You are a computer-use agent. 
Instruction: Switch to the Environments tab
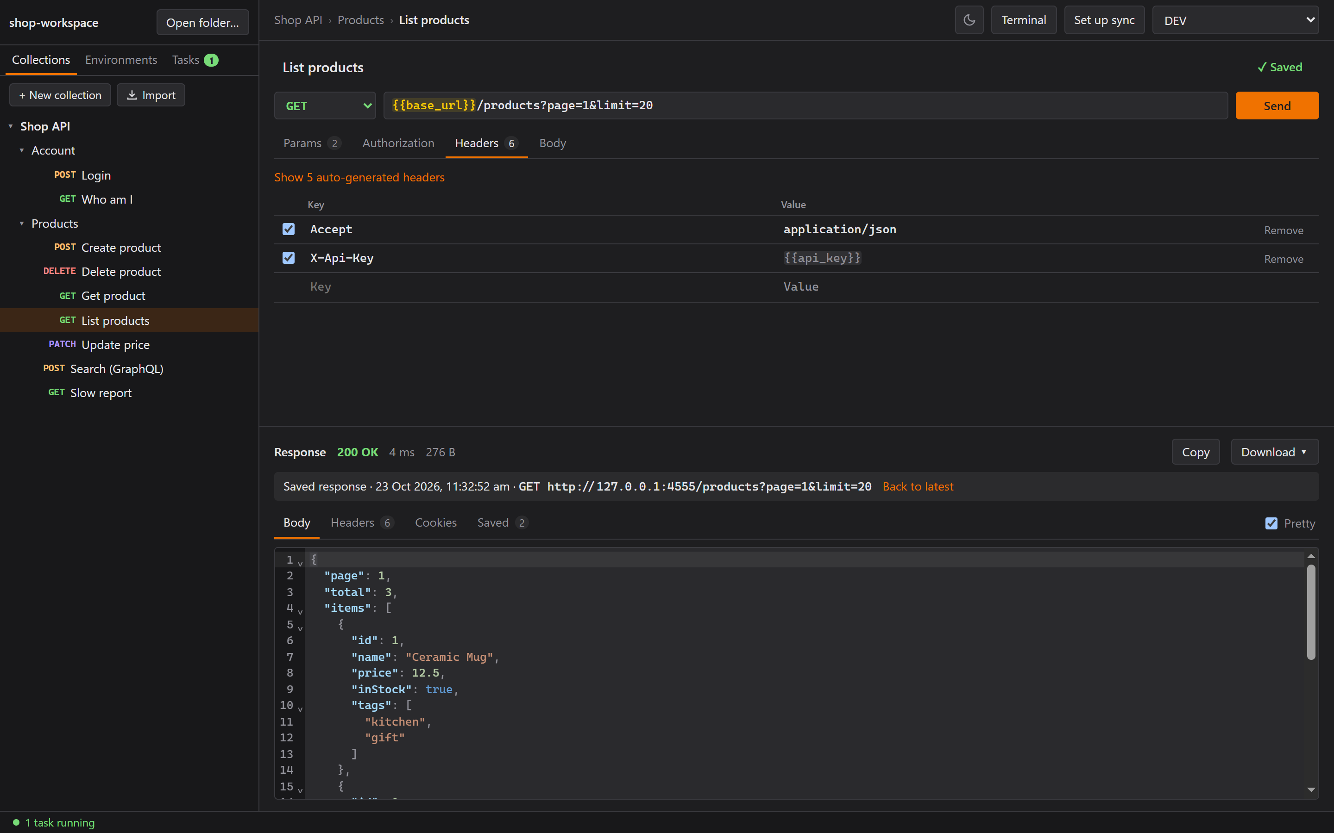point(121,60)
